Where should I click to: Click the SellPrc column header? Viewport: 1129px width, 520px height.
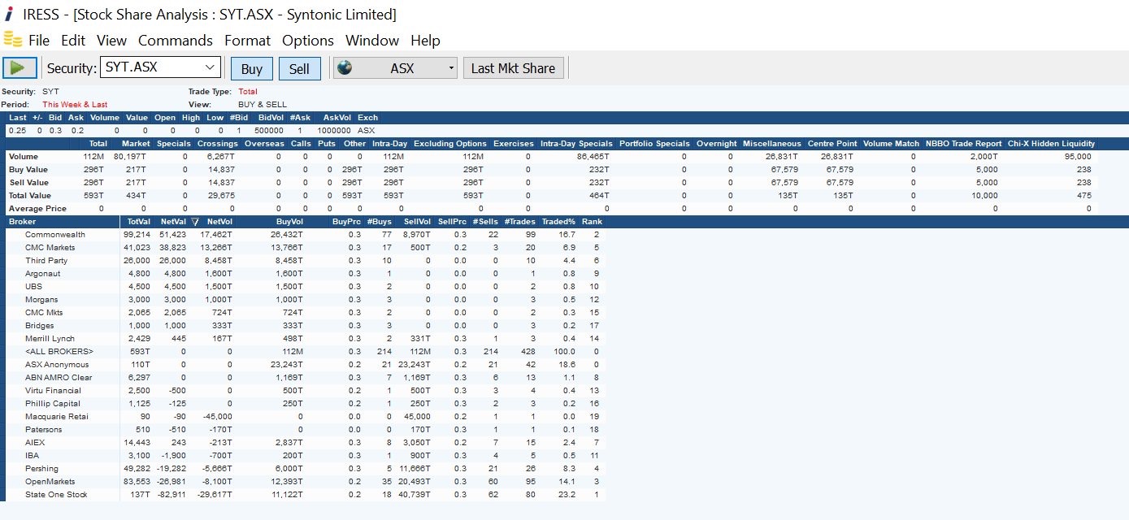(x=452, y=222)
